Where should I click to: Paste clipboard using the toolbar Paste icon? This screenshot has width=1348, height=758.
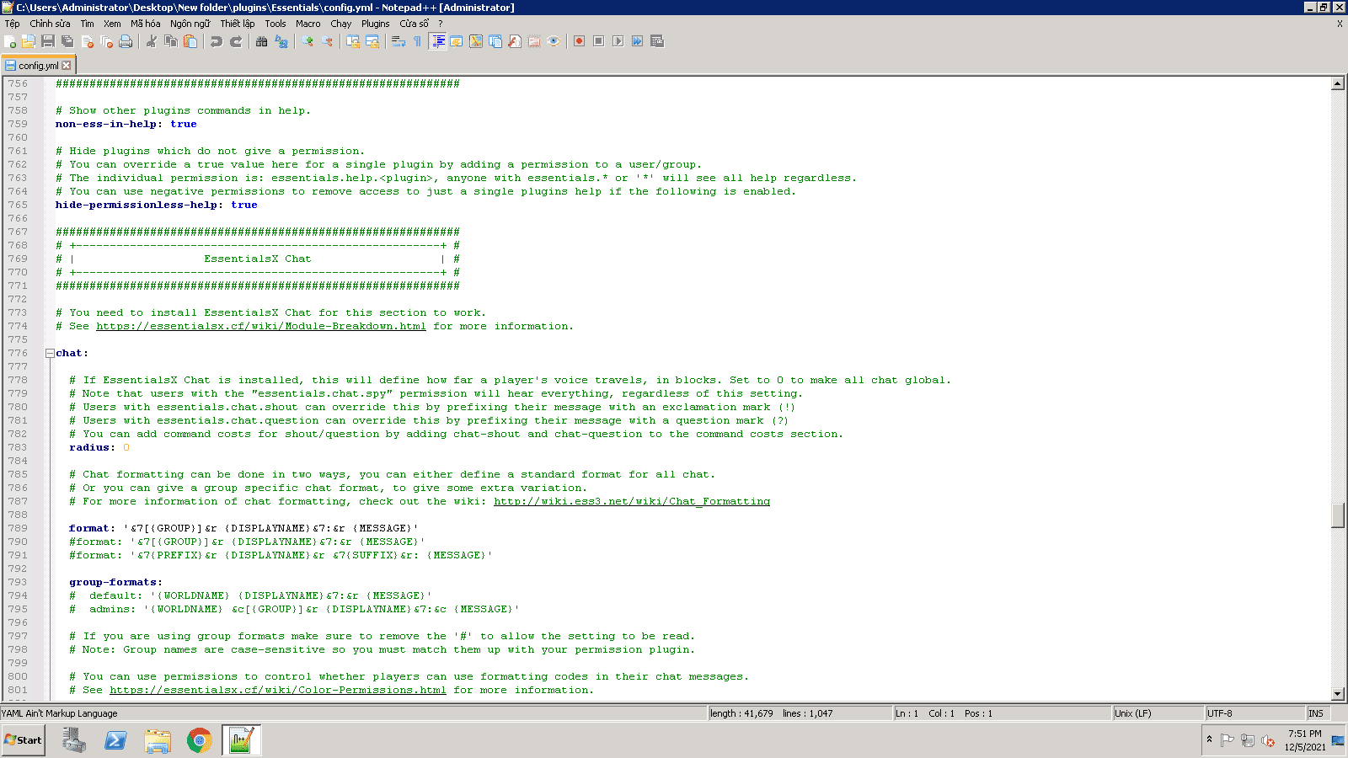tap(190, 41)
